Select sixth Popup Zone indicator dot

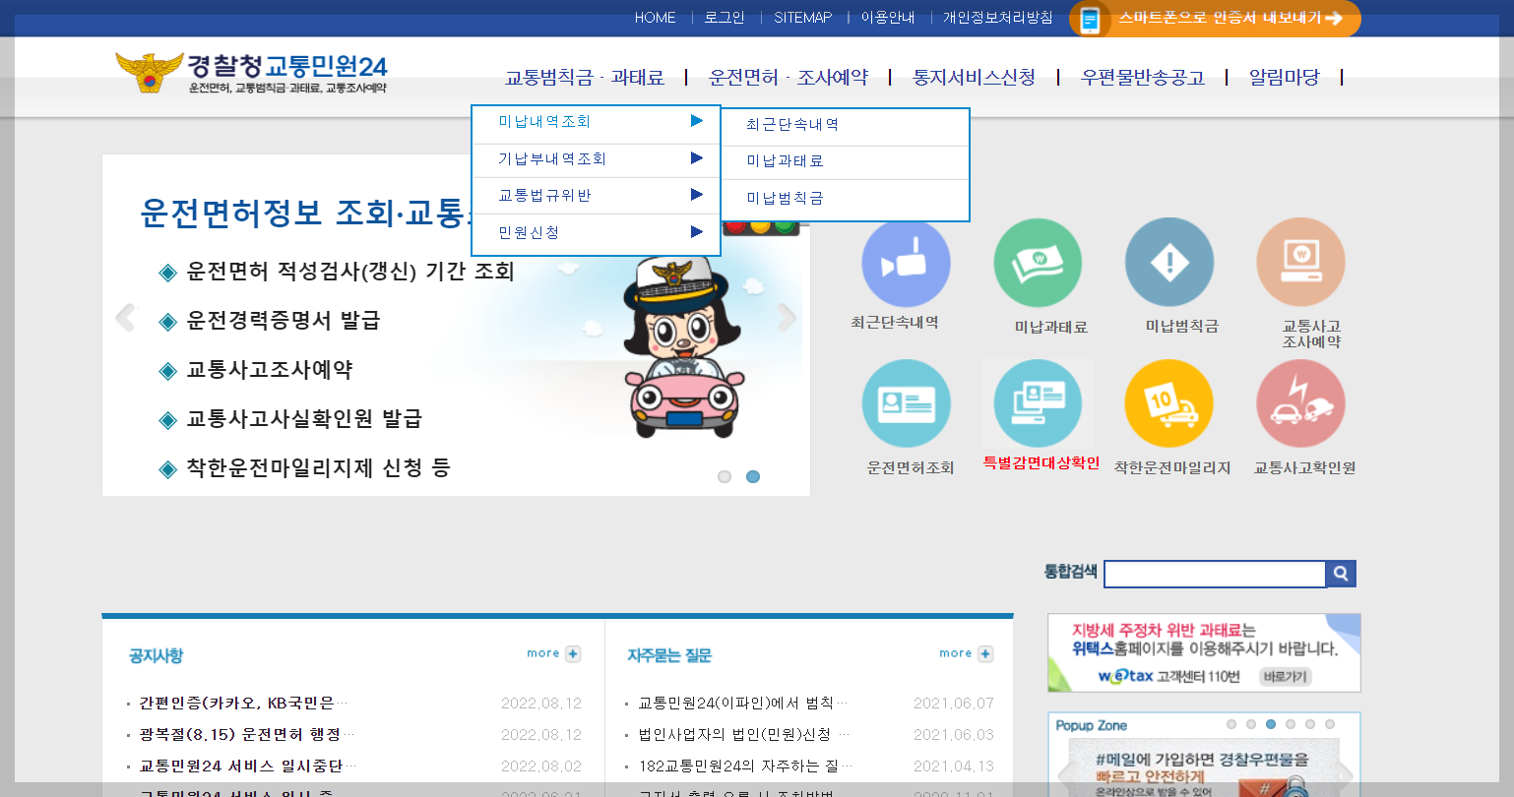pos(1330,724)
